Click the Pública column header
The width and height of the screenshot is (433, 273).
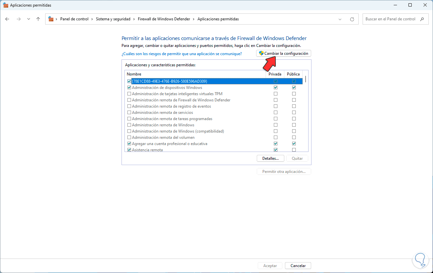pyautogui.click(x=293, y=74)
